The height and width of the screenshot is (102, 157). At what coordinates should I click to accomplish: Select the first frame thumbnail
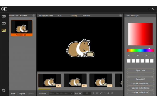[x=50, y=80]
